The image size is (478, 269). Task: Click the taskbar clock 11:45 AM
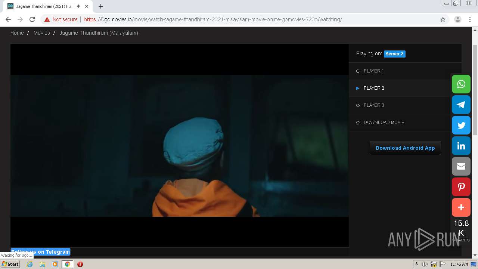(459, 264)
